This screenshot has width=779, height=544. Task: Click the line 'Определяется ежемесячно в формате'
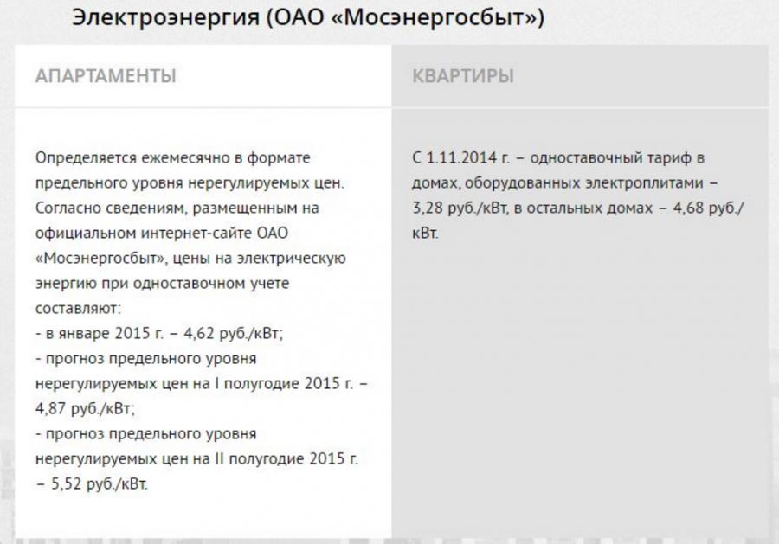click(173, 158)
